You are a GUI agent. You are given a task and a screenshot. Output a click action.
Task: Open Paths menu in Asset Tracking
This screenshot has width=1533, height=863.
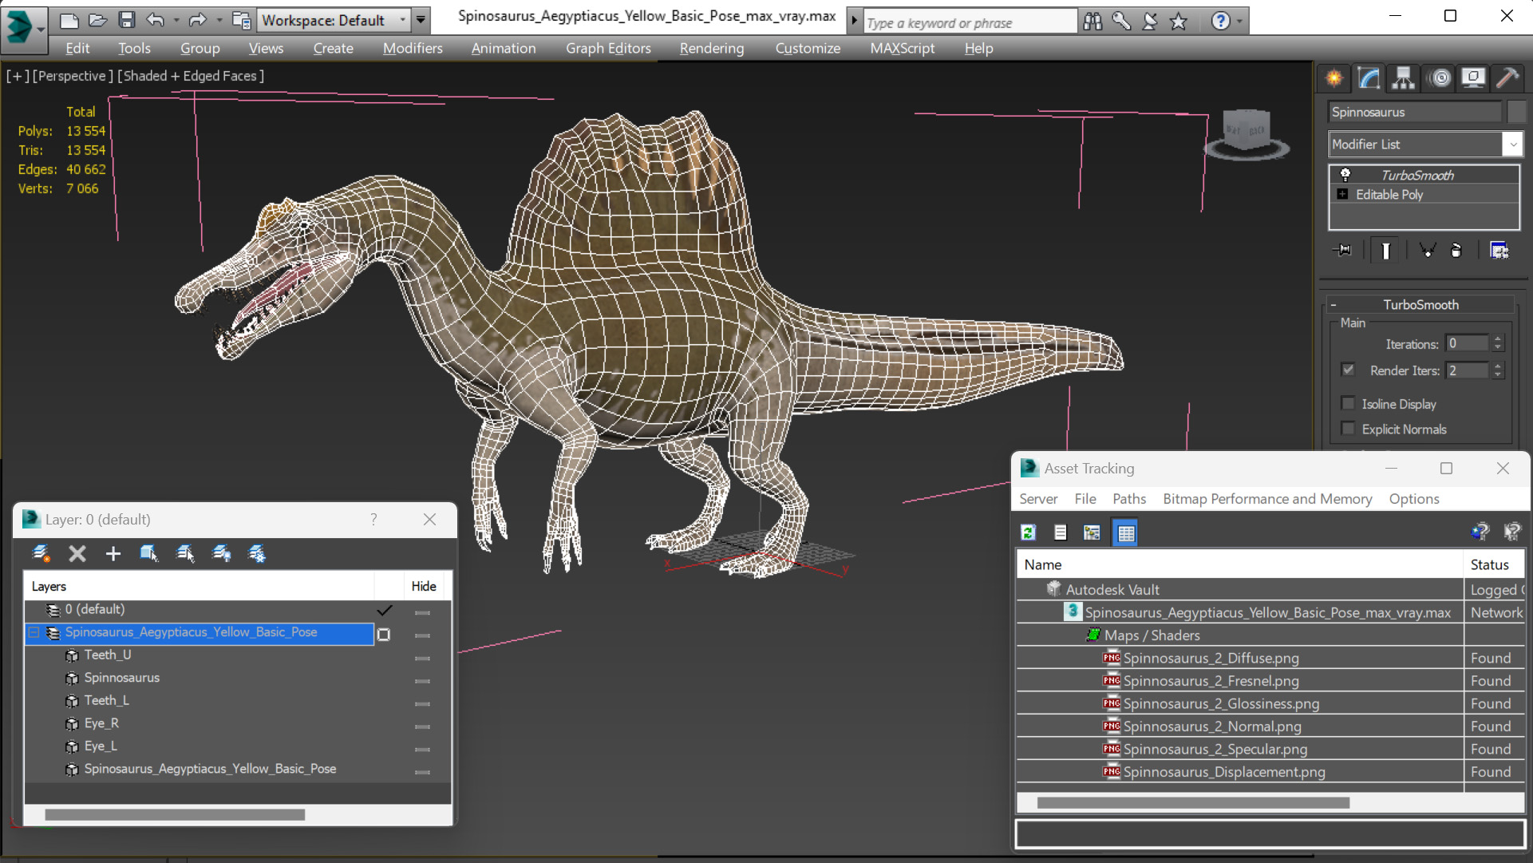point(1128,498)
